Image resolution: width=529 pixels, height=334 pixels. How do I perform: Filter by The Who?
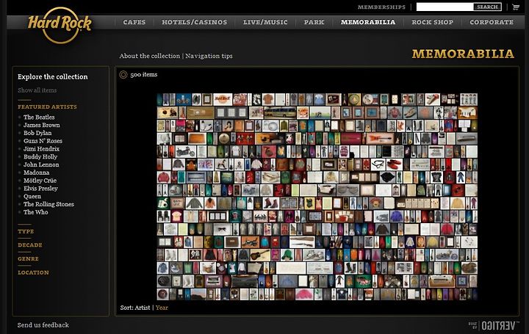pyautogui.click(x=35, y=212)
